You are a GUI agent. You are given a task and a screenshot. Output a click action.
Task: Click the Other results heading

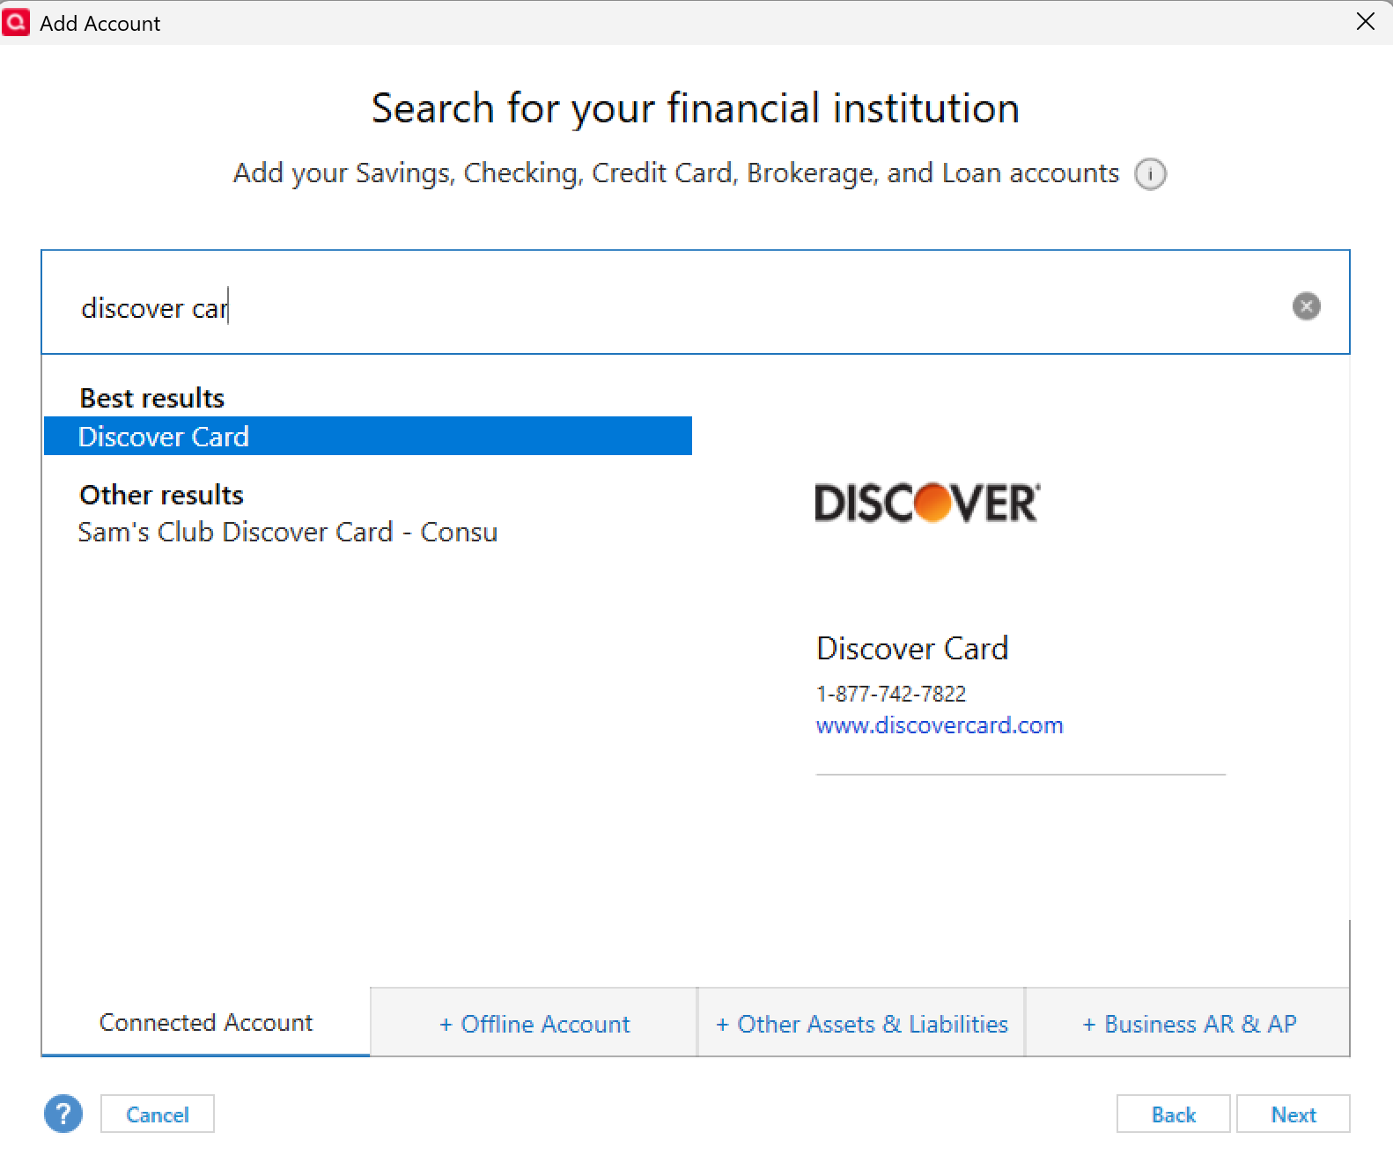coord(162,495)
